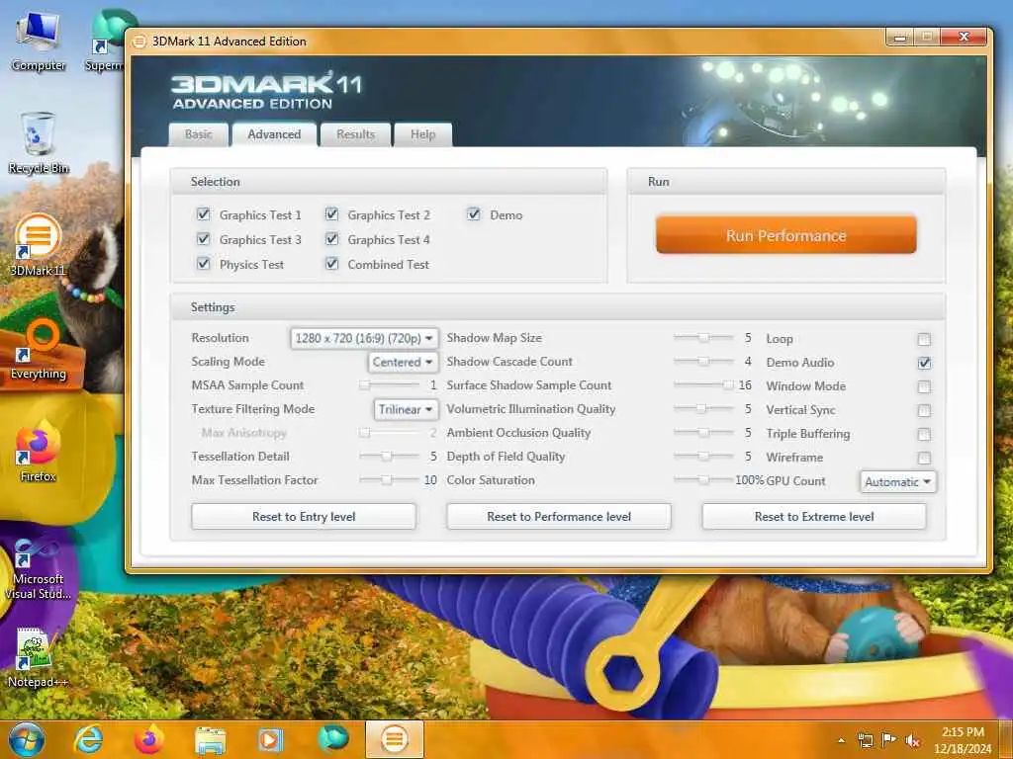
Task: Adjust the Ambient Occlusion Quality slider
Action: tap(703, 433)
